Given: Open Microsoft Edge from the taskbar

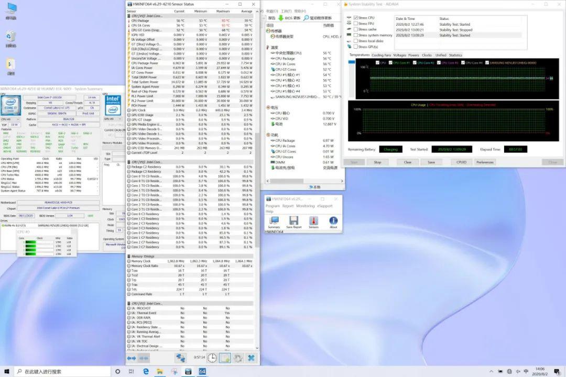Looking at the screenshot, I should click(146, 371).
